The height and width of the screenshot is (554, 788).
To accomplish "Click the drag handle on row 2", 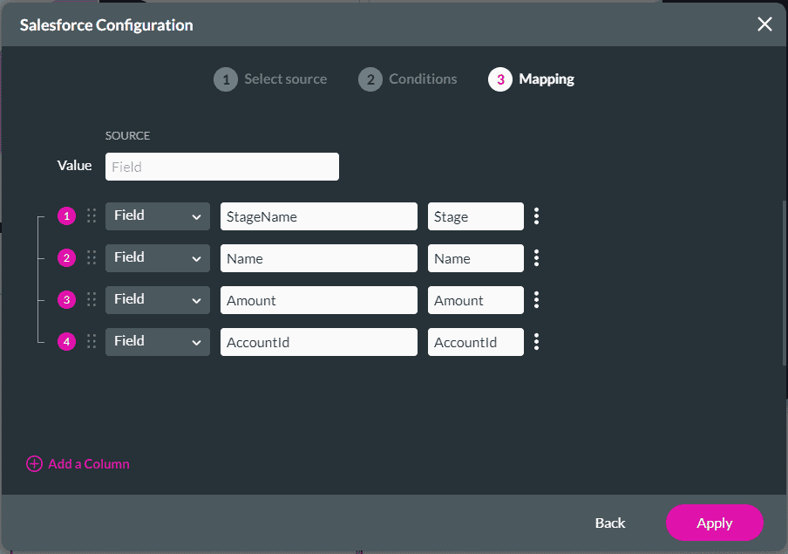I will pos(92,258).
